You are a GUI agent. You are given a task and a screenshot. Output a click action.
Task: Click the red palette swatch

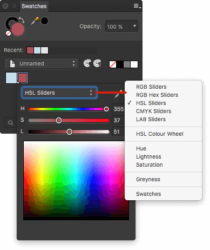click(23, 78)
